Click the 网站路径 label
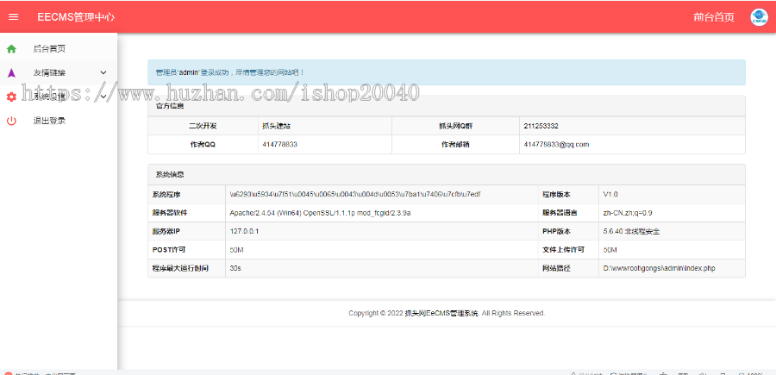 coord(557,268)
